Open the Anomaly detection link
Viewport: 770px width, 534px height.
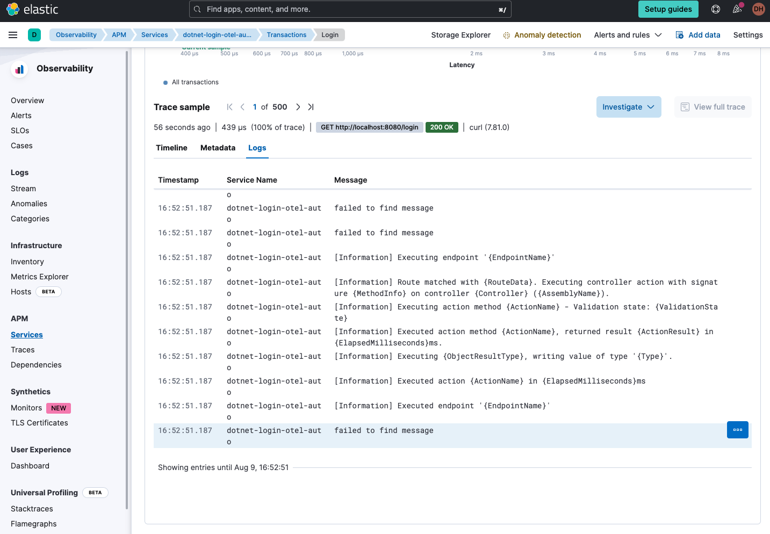(547, 35)
